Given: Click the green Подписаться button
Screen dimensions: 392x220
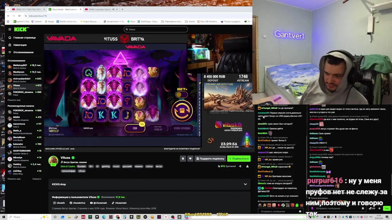Looking at the screenshot, I should [239, 159].
